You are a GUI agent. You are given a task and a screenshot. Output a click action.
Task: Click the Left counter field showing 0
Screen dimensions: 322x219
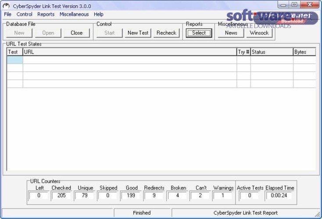point(39,195)
